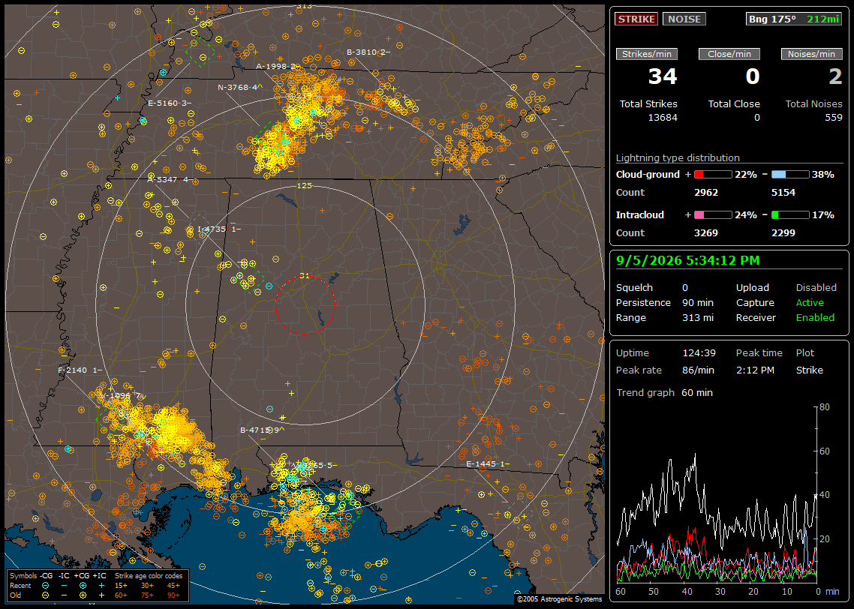Click the red center range circle

tap(305, 305)
